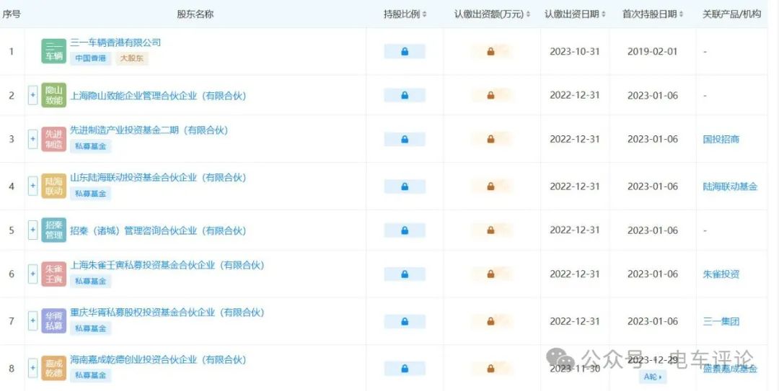Click the 隐山致能 green logo icon
The height and width of the screenshot is (391, 779).
coord(53,95)
